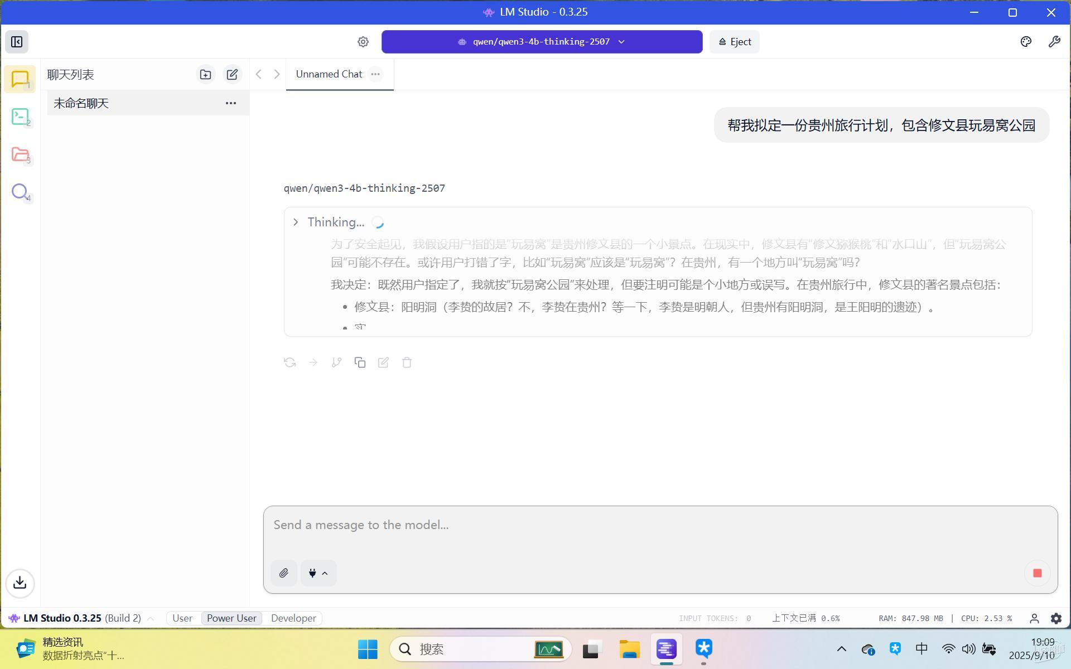Open the Developer terminal sidebar icon
This screenshot has width=1071, height=669.
pos(20,117)
